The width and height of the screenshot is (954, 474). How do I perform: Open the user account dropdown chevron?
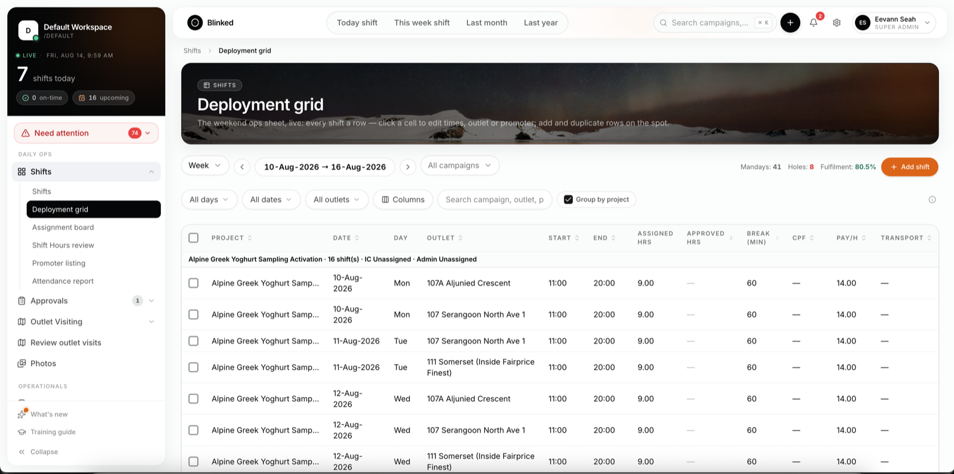pyautogui.click(x=927, y=23)
